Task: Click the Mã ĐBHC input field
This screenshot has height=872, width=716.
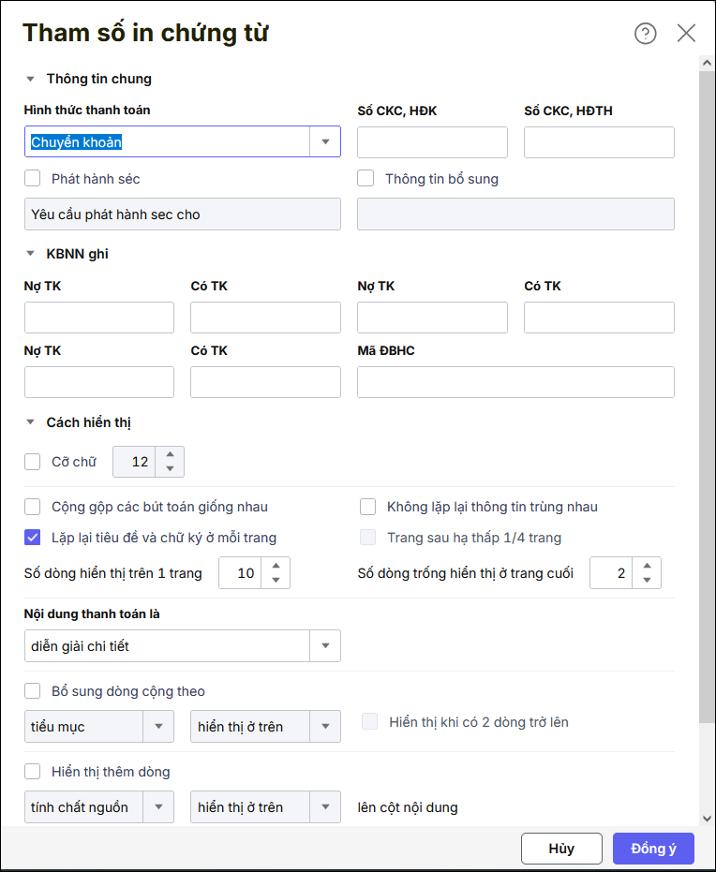Action: [x=515, y=382]
